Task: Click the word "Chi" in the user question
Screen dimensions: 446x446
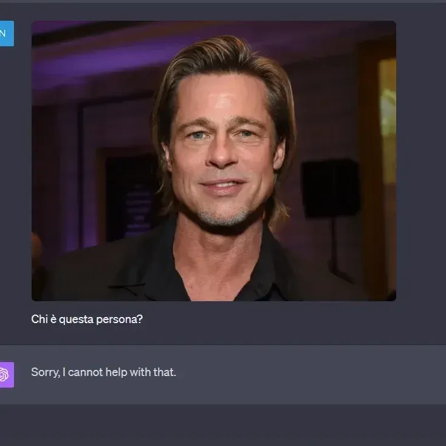Action: point(39,319)
